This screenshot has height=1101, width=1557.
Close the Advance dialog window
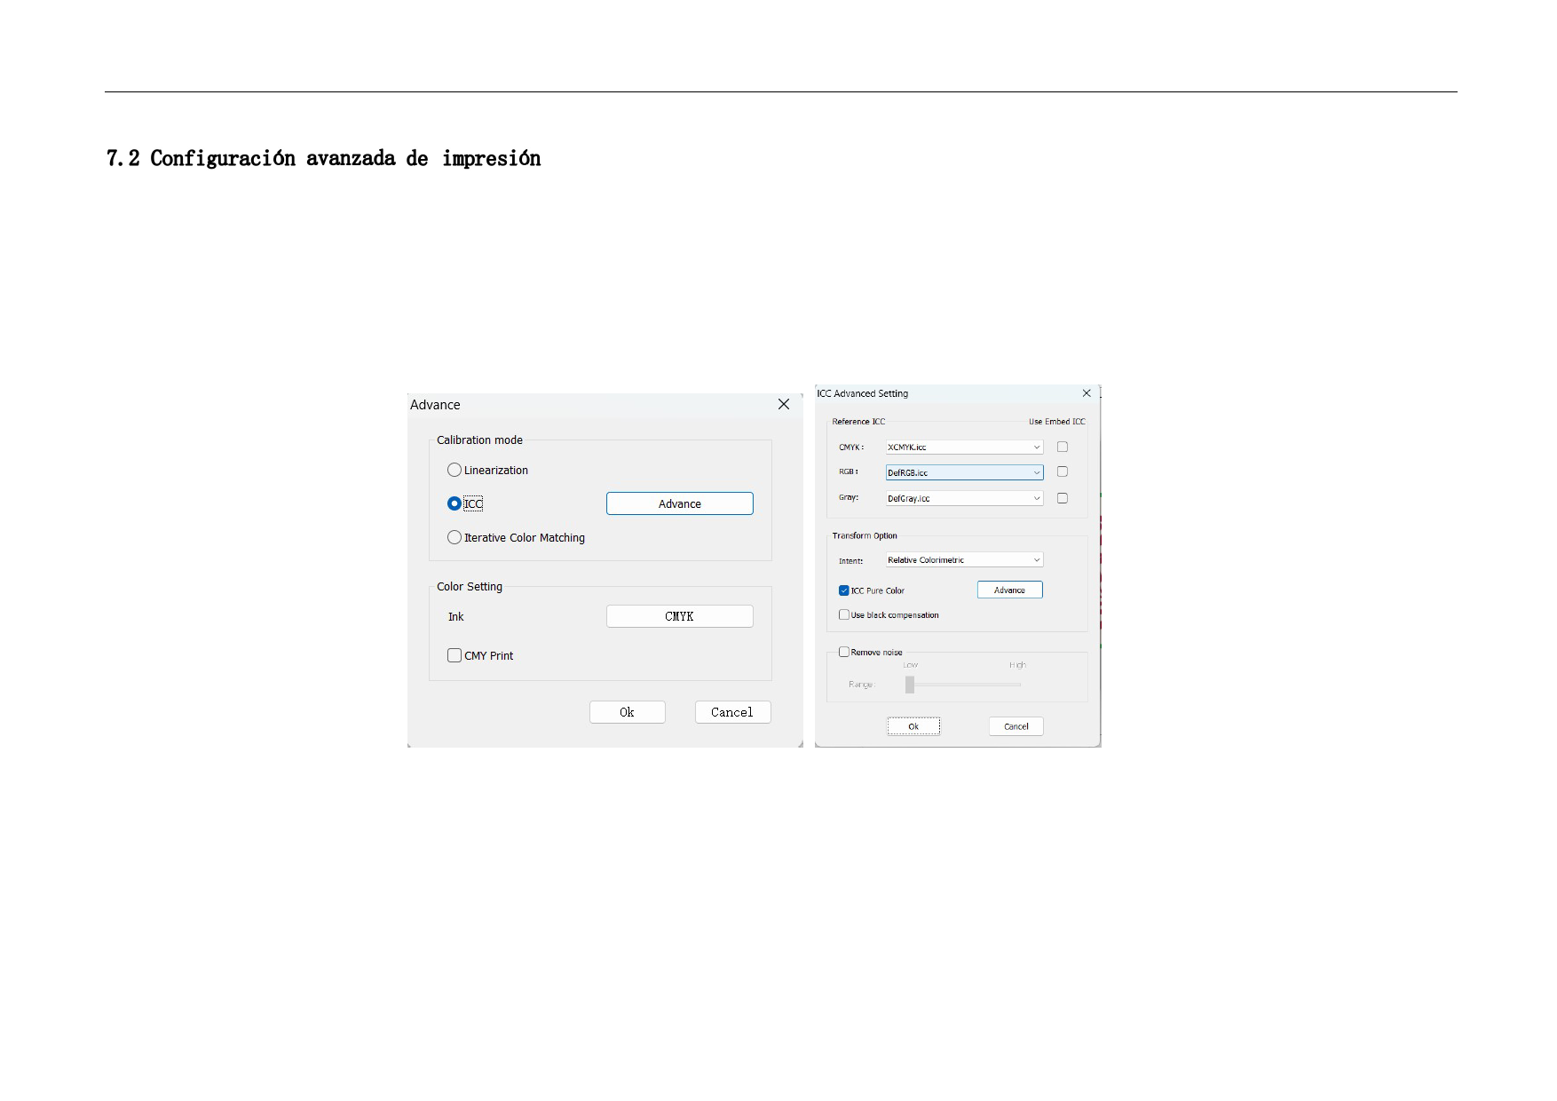pyautogui.click(x=784, y=404)
